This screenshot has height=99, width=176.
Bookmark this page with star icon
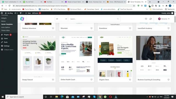(134, 6)
